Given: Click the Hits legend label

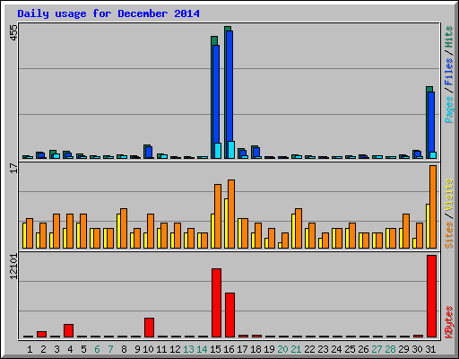Looking at the screenshot, I should point(448,37).
